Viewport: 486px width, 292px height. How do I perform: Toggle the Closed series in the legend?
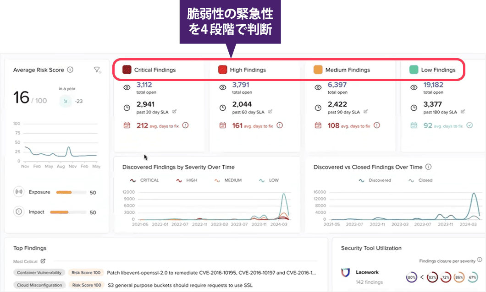tap(420, 180)
